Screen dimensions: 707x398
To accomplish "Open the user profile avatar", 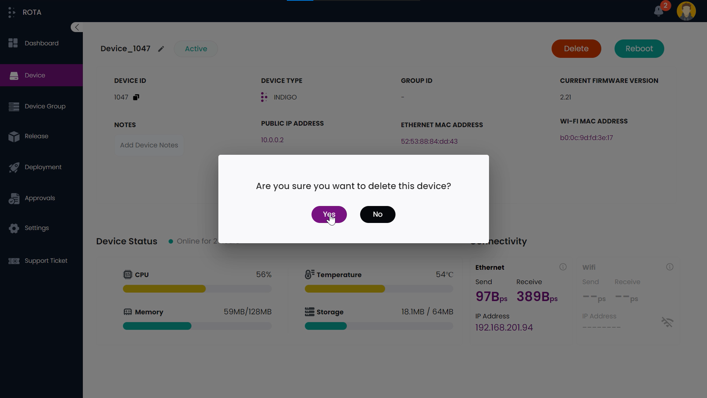I will click(x=686, y=11).
